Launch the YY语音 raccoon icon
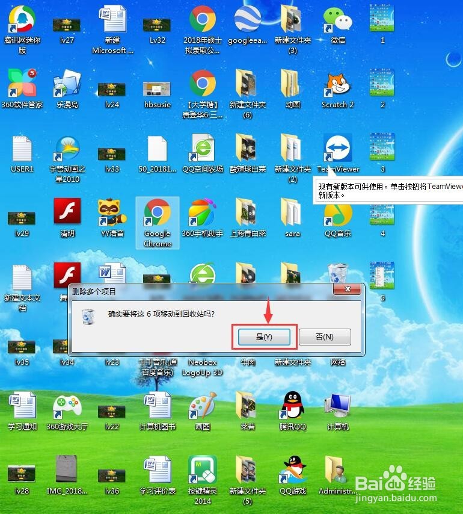Image resolution: width=463 pixels, height=514 pixels. point(112,212)
